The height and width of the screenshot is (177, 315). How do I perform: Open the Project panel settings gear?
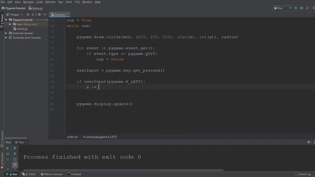tap(39, 15)
